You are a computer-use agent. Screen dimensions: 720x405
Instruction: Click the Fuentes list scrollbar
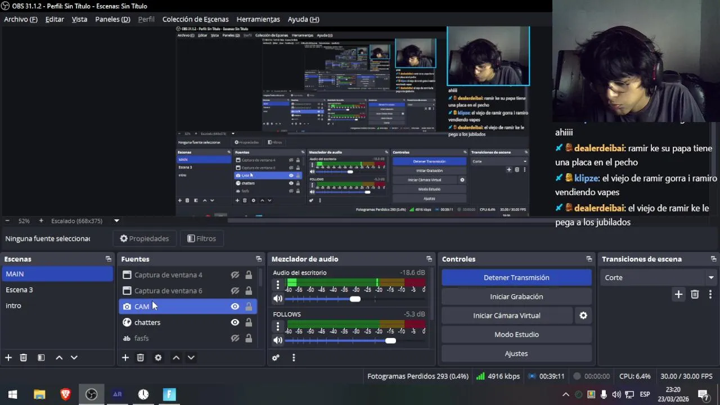click(260, 277)
